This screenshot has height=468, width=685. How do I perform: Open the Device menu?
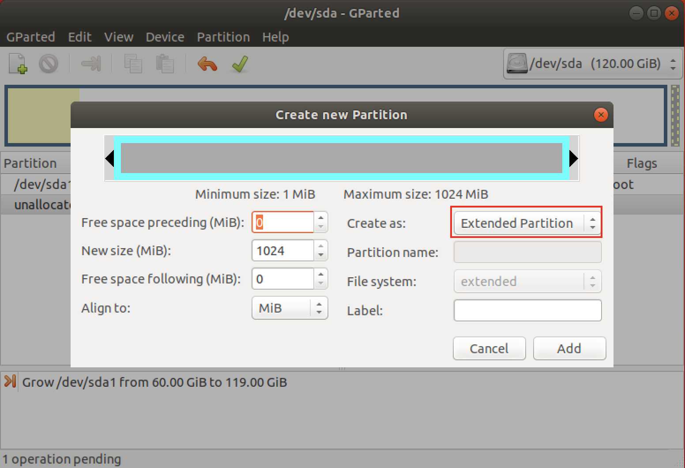tap(165, 37)
